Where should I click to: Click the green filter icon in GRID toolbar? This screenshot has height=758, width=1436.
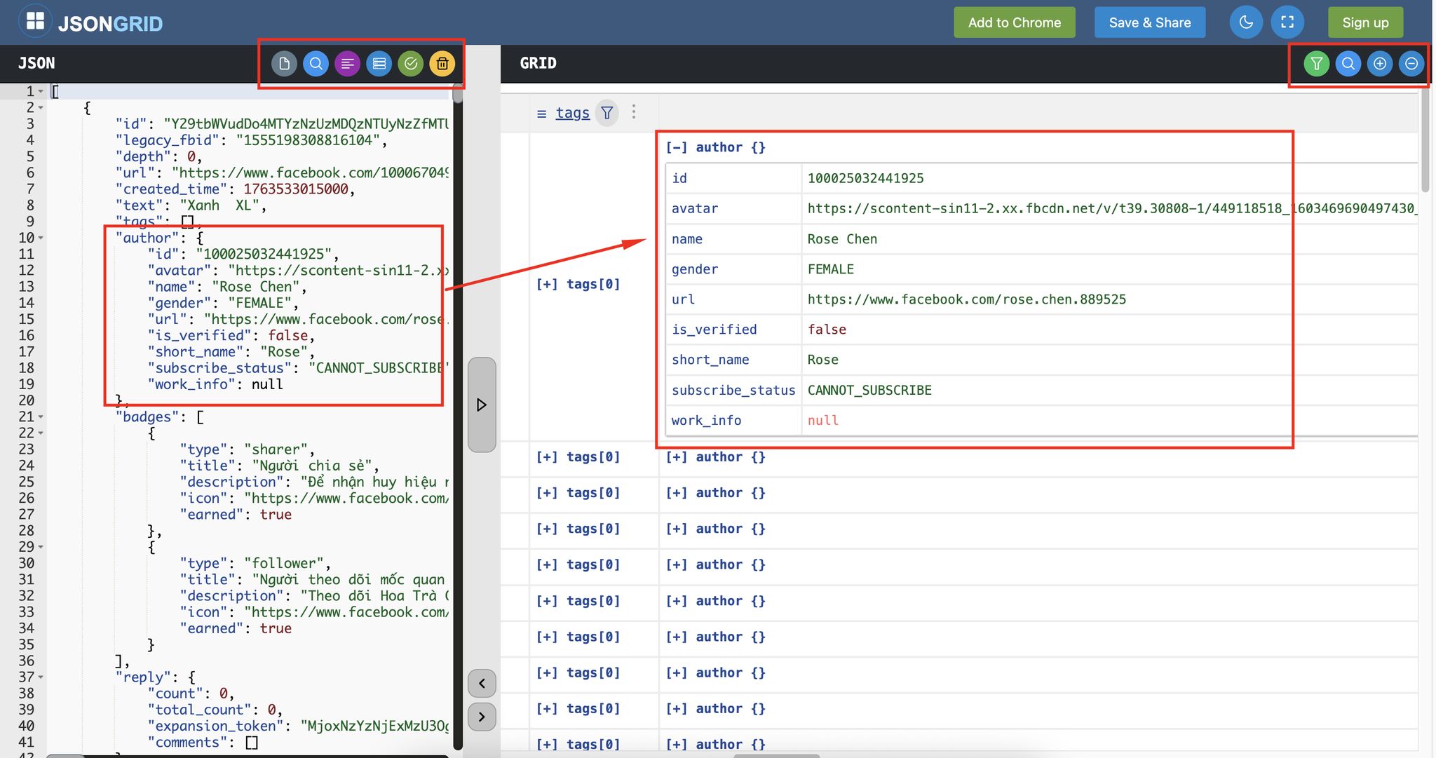tap(1316, 64)
